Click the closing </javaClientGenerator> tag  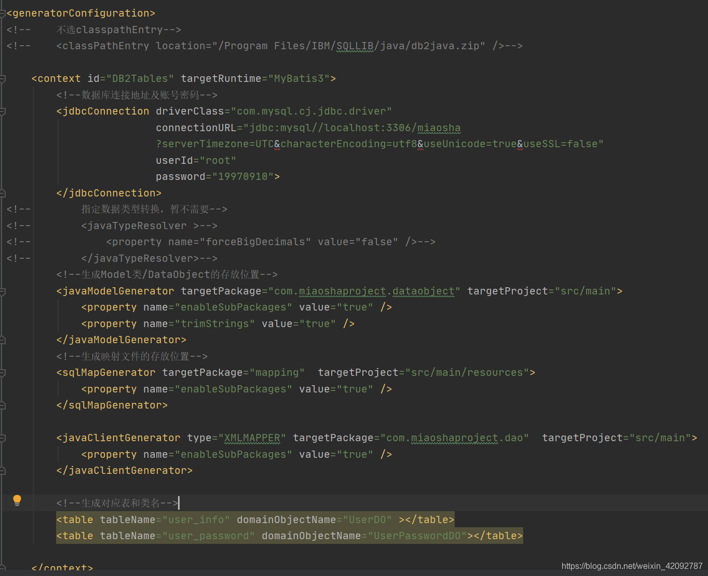[x=125, y=471]
